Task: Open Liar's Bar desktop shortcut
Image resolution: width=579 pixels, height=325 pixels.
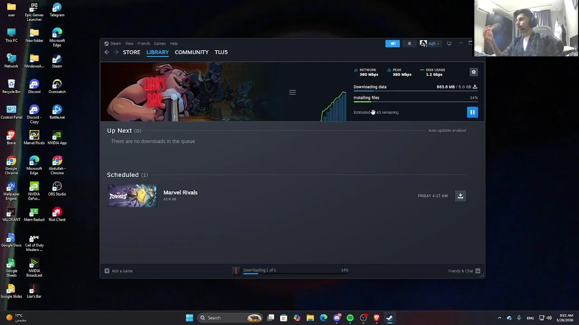Action: point(34,291)
